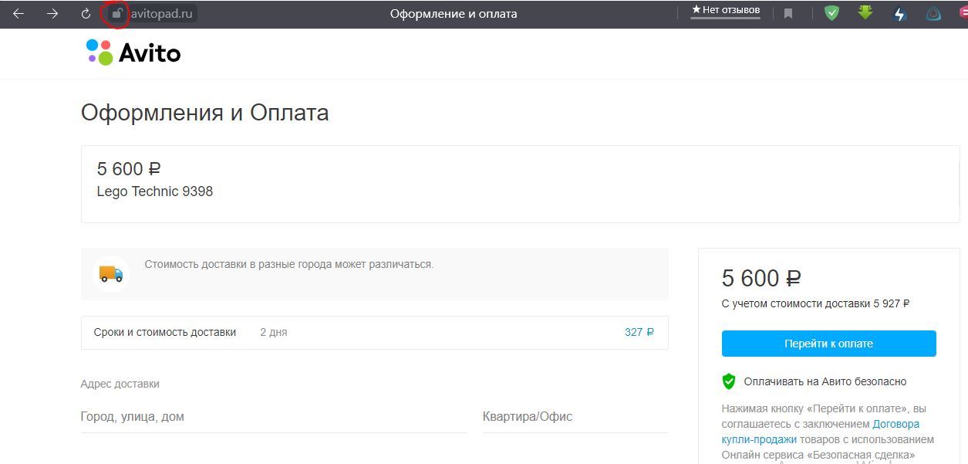
Task: Click the browser back arrow
Action: tap(19, 14)
